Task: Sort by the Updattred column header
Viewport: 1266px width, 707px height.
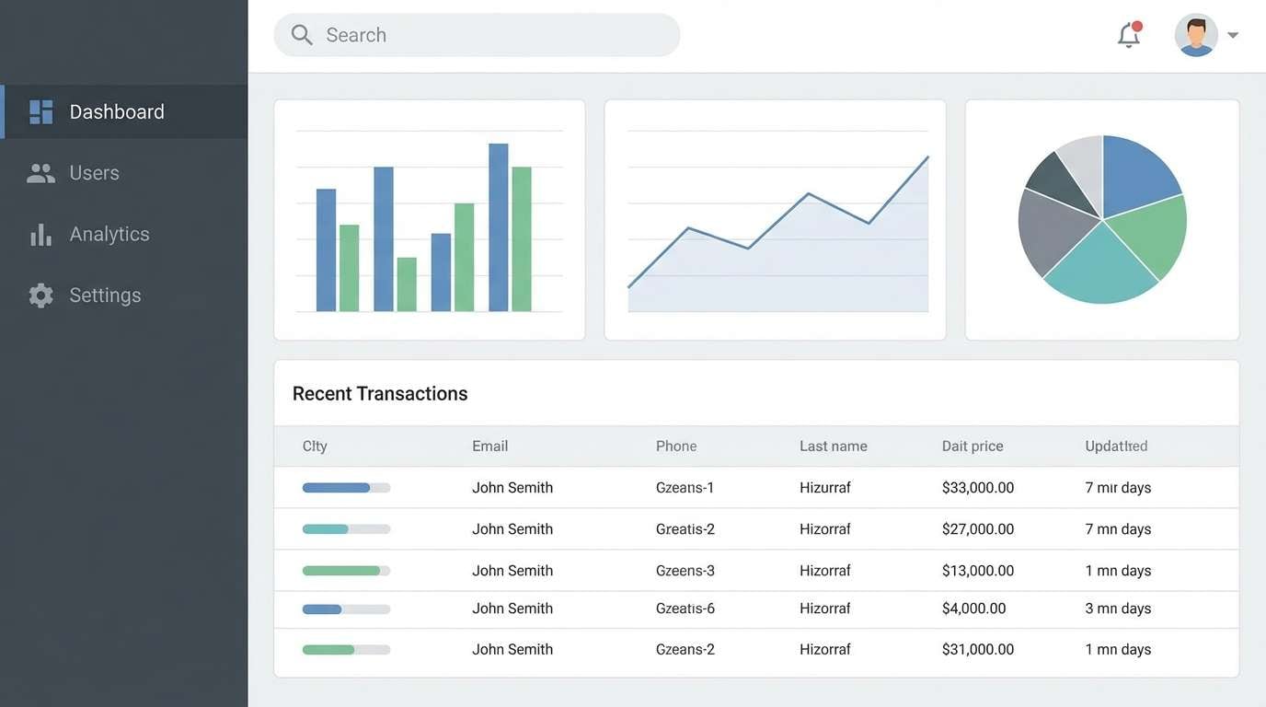Action: [1115, 446]
